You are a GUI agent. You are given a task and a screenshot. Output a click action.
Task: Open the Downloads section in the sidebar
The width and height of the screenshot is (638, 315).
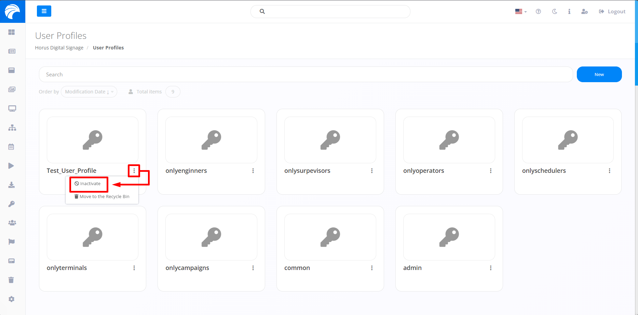pyautogui.click(x=12, y=185)
